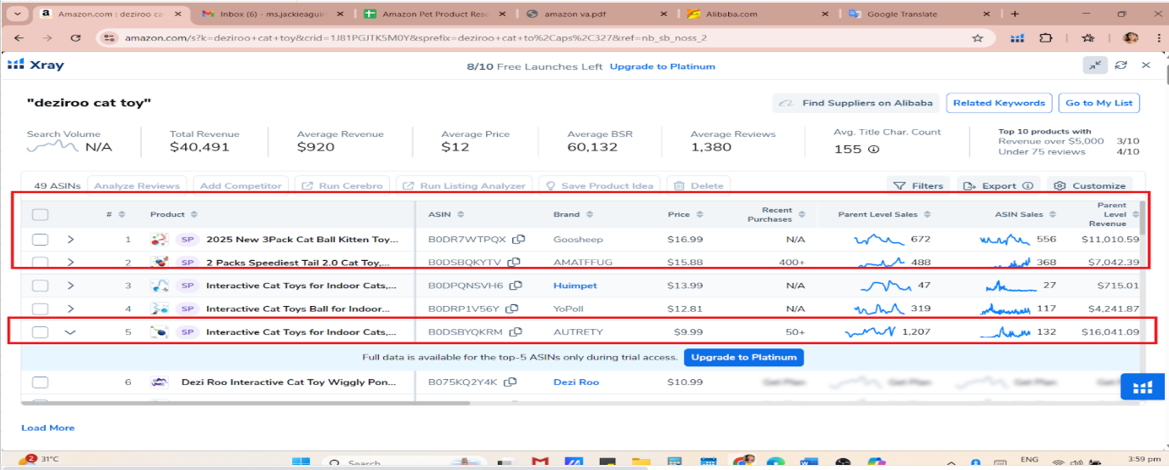Collapse row 5 AUTRETY product variations

click(71, 331)
